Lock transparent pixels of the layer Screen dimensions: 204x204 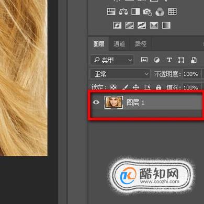[x=114, y=87]
